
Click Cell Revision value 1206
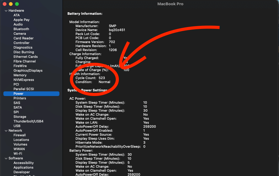click(x=113, y=50)
